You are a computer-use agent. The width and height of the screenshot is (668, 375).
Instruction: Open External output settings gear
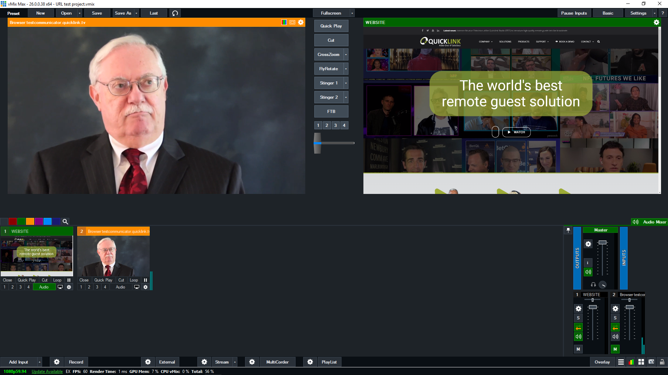coord(148,362)
